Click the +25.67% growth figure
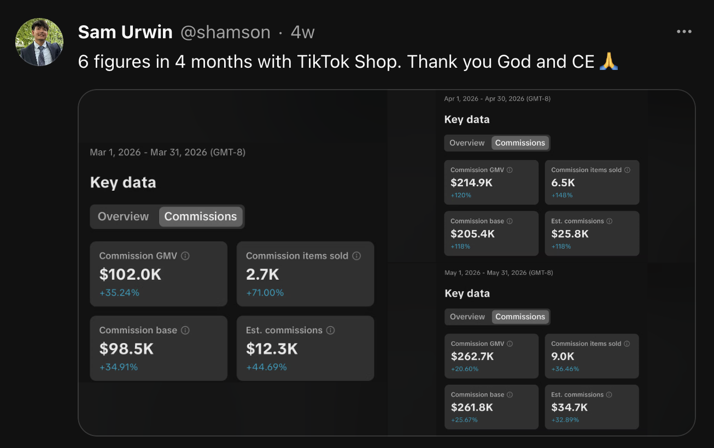The image size is (714, 448). click(465, 420)
